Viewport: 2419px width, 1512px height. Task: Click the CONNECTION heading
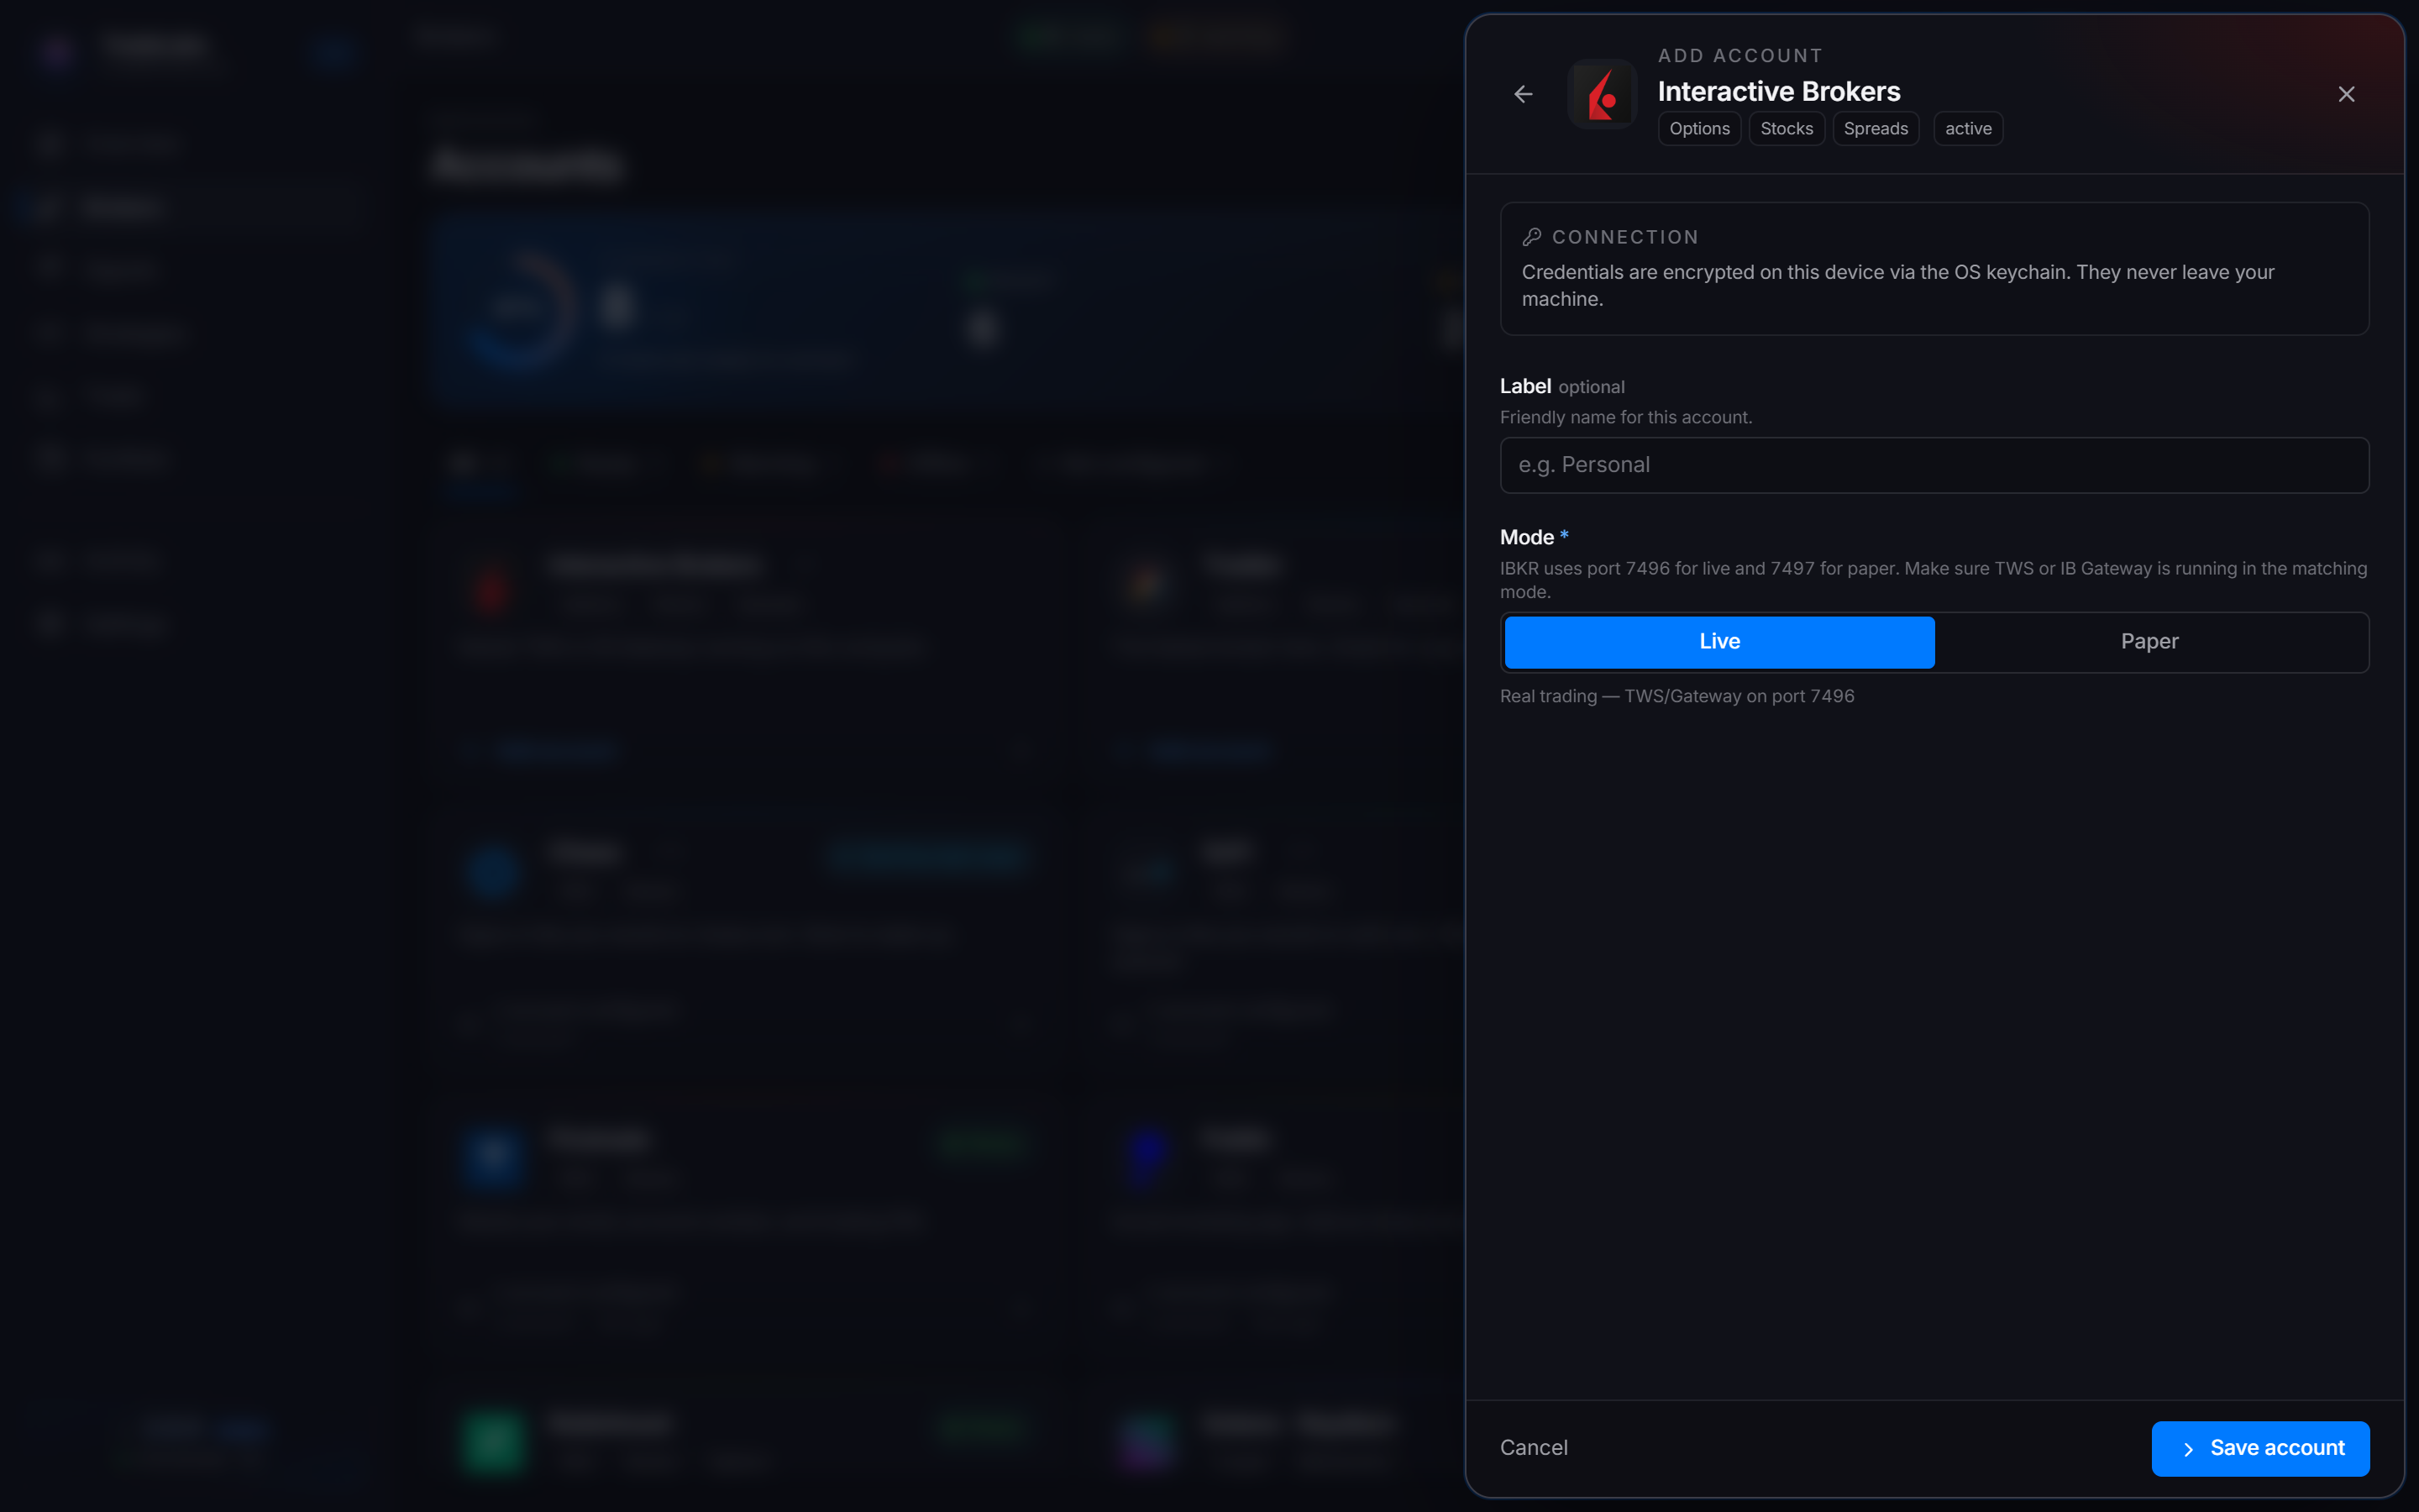coord(1624,237)
